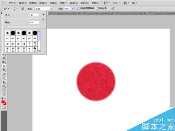Choose last hard round brush in top row
The image size is (175, 131).
coord(35,33)
